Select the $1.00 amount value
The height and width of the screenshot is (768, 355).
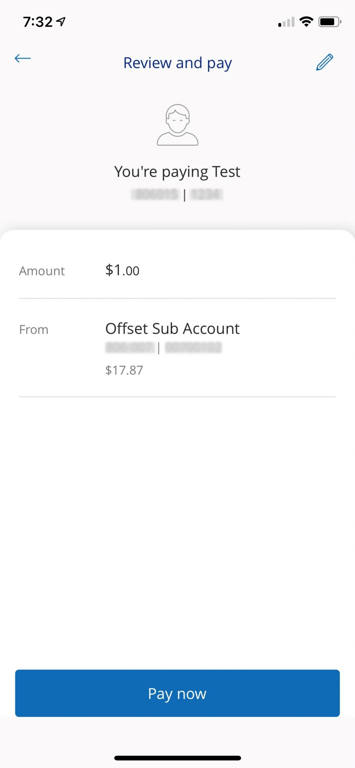coord(122,270)
